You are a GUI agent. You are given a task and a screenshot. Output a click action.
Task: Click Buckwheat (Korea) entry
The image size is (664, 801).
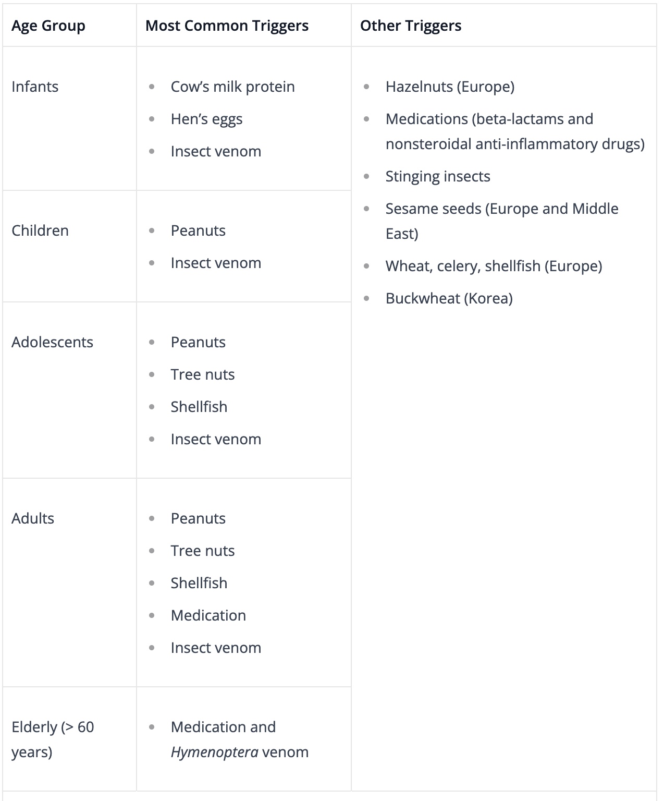click(449, 298)
